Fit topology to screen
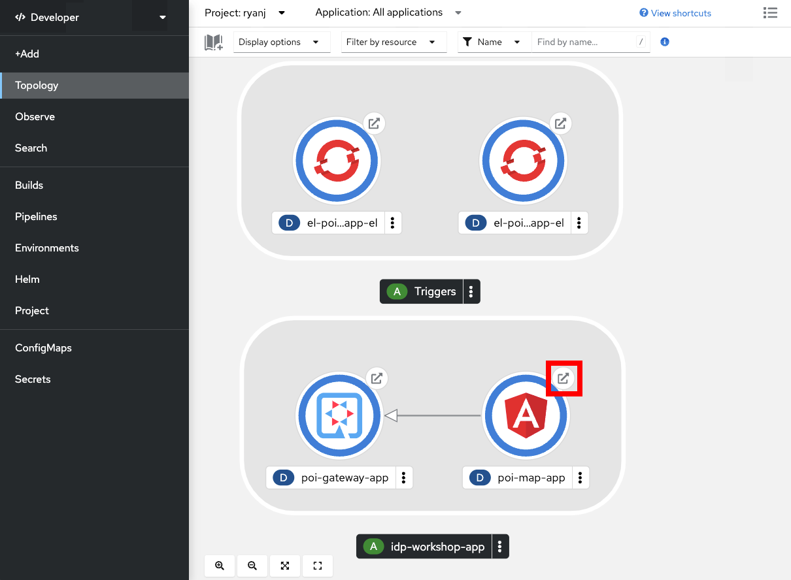791x580 pixels. [285, 566]
